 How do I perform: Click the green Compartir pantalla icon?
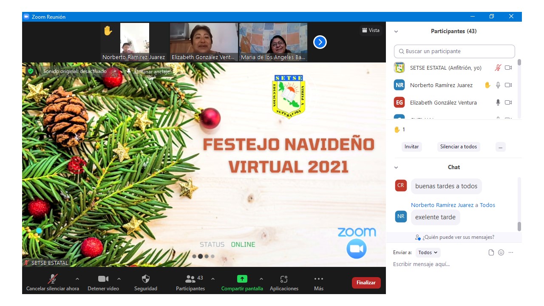tap(242, 279)
